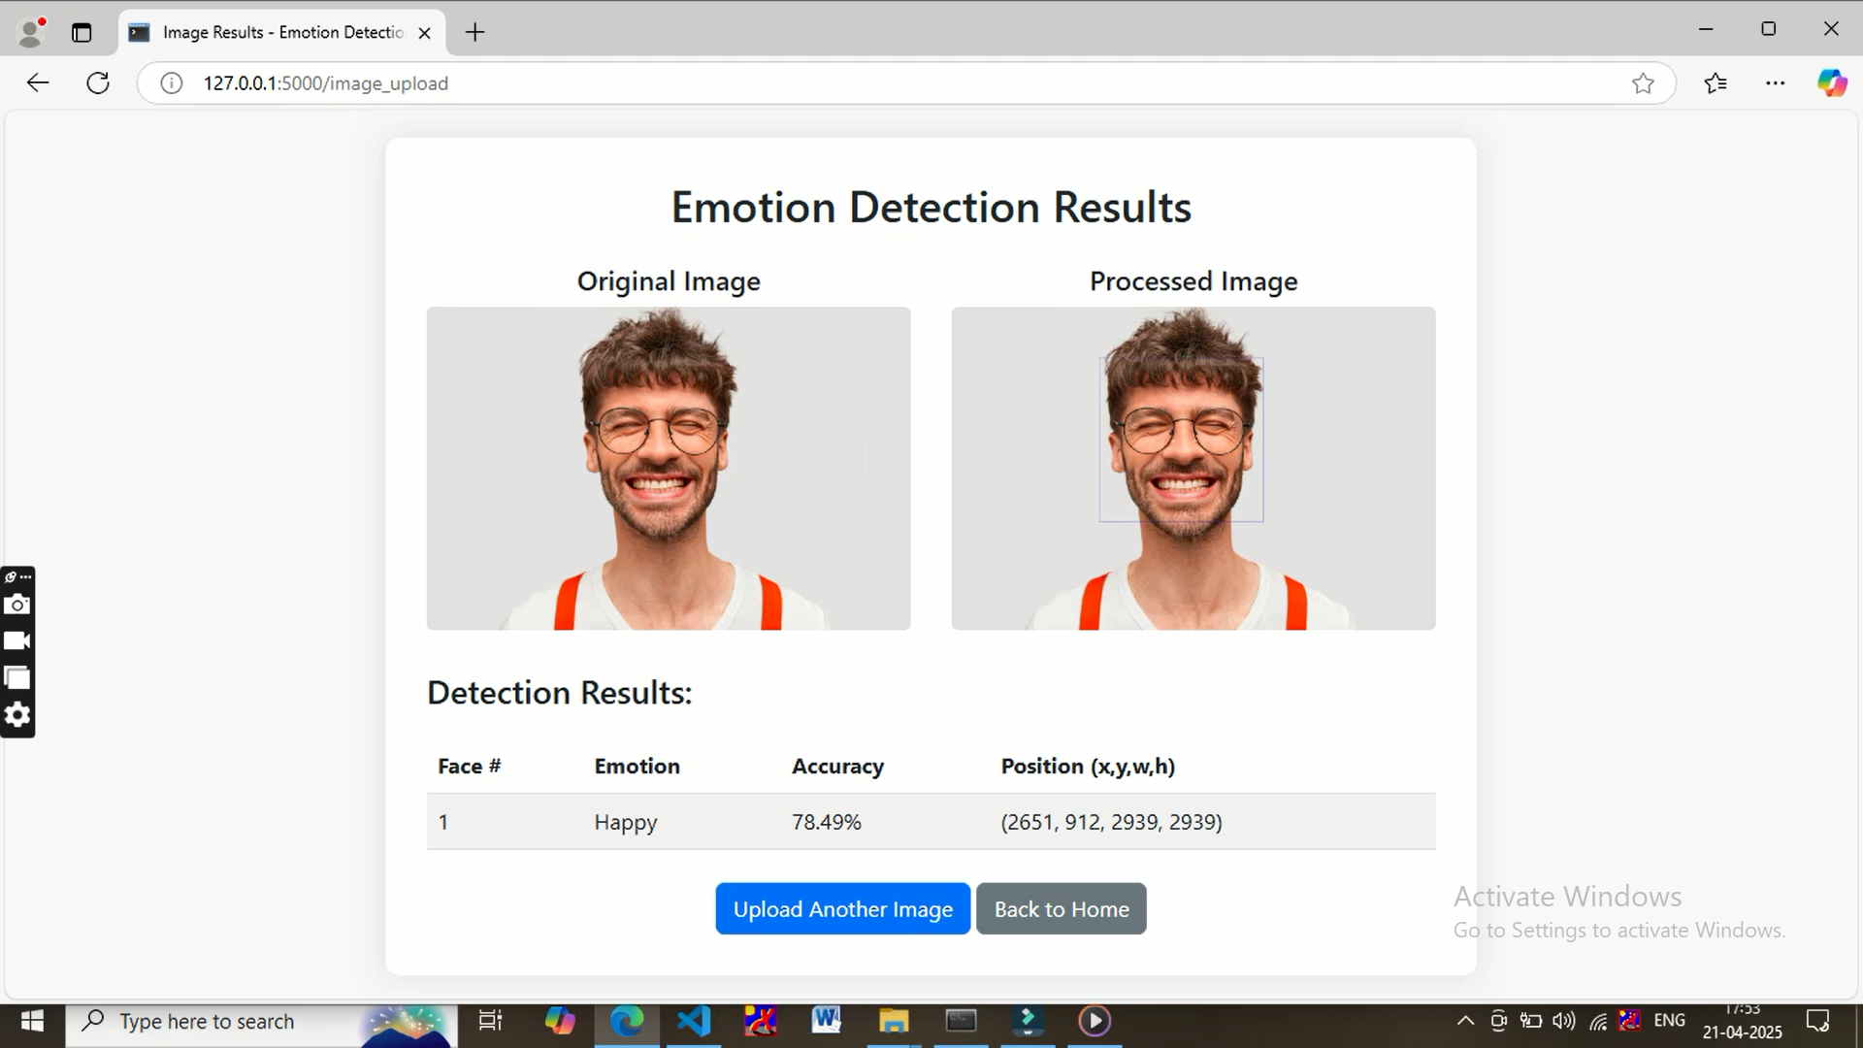Click the address bar URL field
Screen dimensions: 1863x1048
click(x=873, y=83)
